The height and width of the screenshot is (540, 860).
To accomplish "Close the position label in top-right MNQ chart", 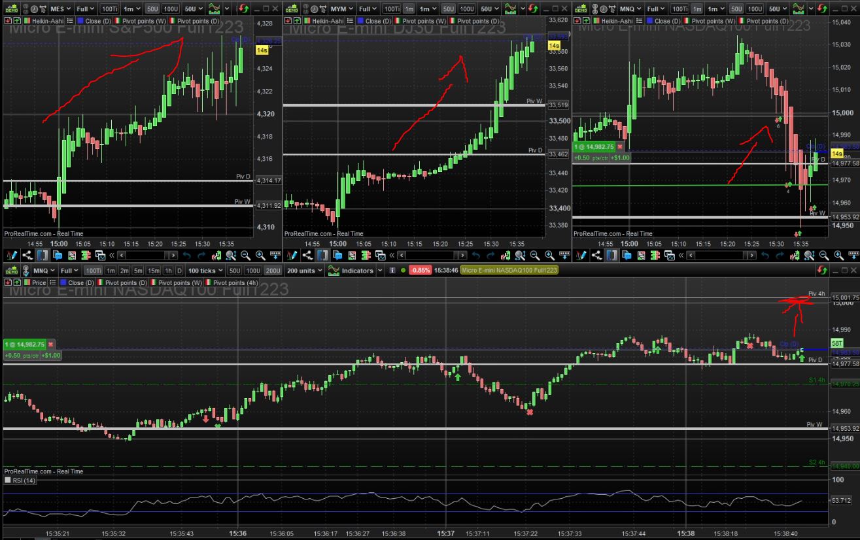I will point(620,147).
